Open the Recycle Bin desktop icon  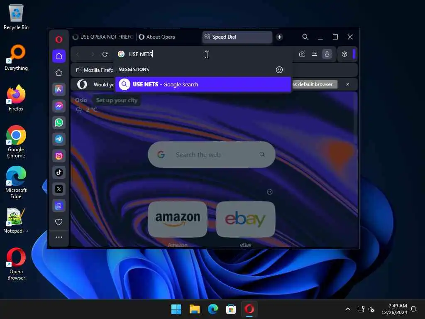[x=16, y=17]
